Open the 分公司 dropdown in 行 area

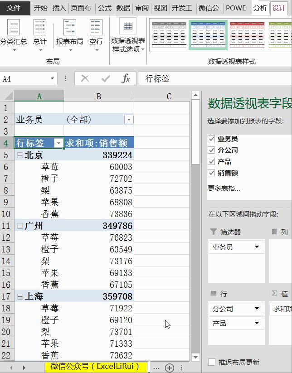[257, 309]
